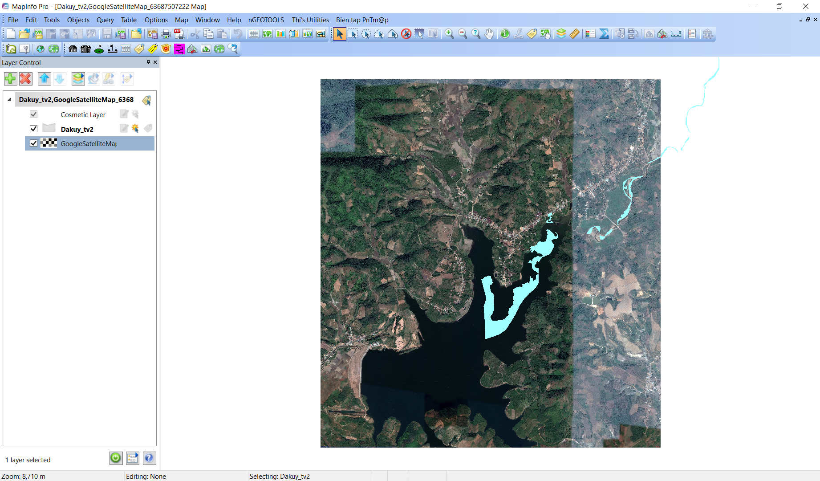Toggle Dakuy_tv2 editable pencil icon
The width and height of the screenshot is (820, 481).
click(x=124, y=129)
